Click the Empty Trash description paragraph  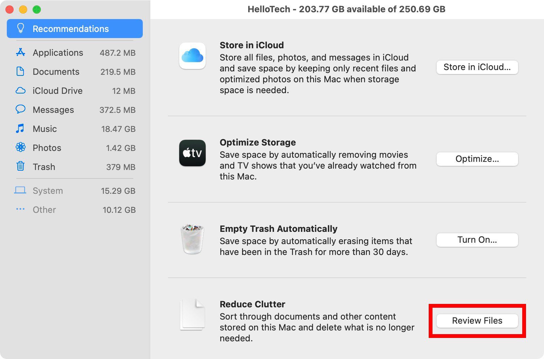point(316,246)
